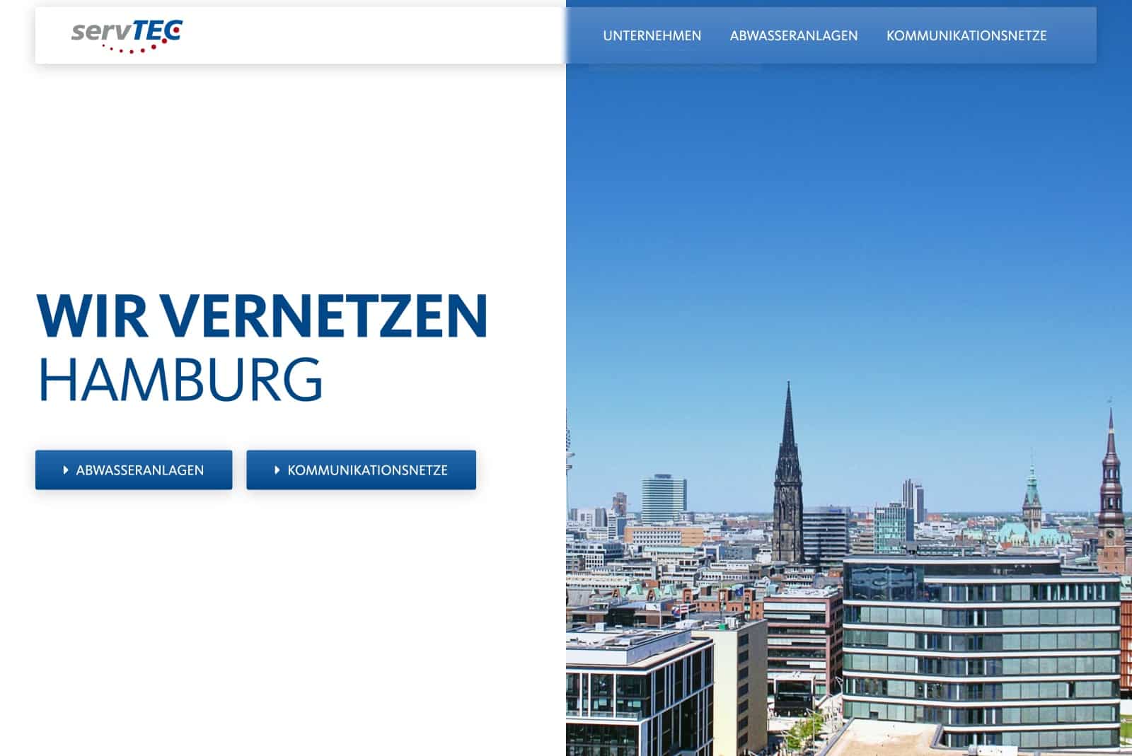Open the KOMMUNIKATIONSNETZE navigation entry
Viewport: 1132px width, 756px height.
pos(968,35)
